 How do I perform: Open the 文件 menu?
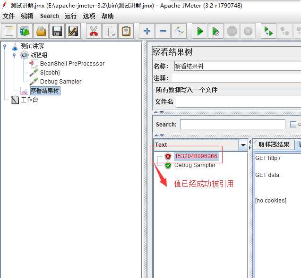click(x=9, y=16)
